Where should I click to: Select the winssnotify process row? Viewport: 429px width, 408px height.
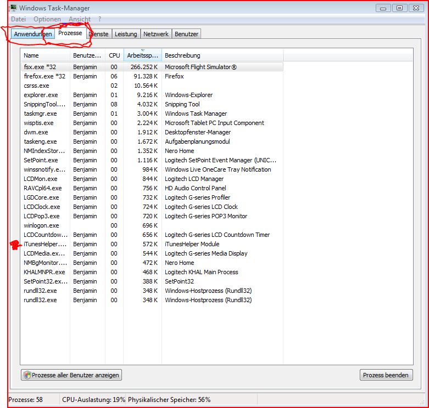tap(152, 169)
